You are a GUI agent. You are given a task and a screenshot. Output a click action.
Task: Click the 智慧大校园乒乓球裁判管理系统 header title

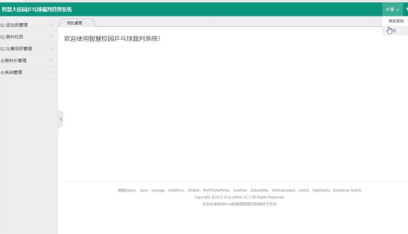(37, 10)
